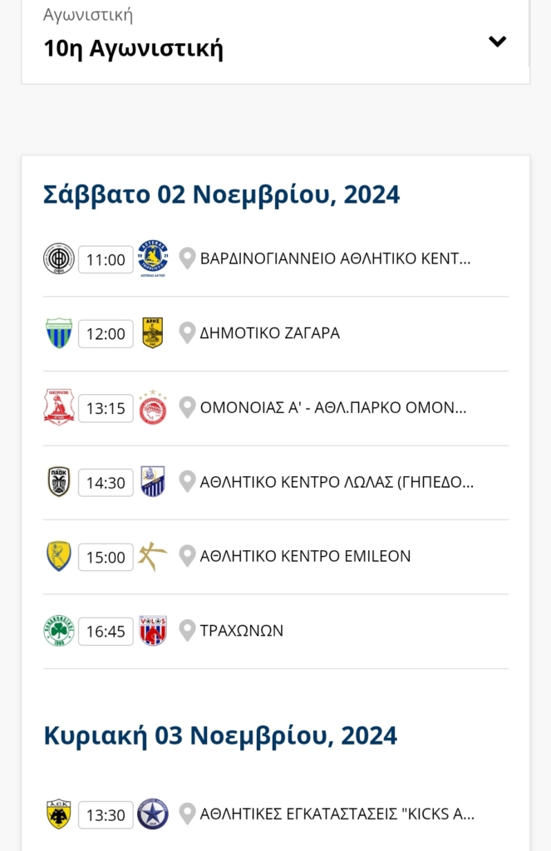Click the Asteras Tripolis team logo
This screenshot has height=851, width=551.
[x=153, y=258]
